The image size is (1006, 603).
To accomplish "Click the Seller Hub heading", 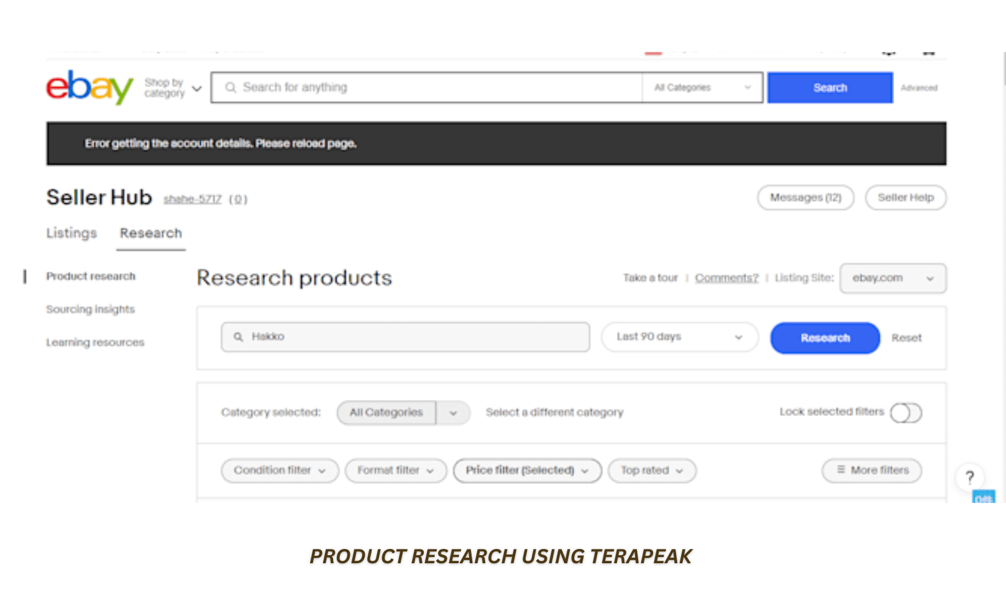I will pyautogui.click(x=99, y=197).
